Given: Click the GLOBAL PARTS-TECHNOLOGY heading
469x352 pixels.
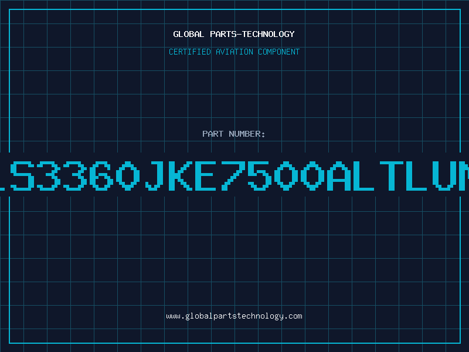Looking at the screenshot, I should coord(234,34).
